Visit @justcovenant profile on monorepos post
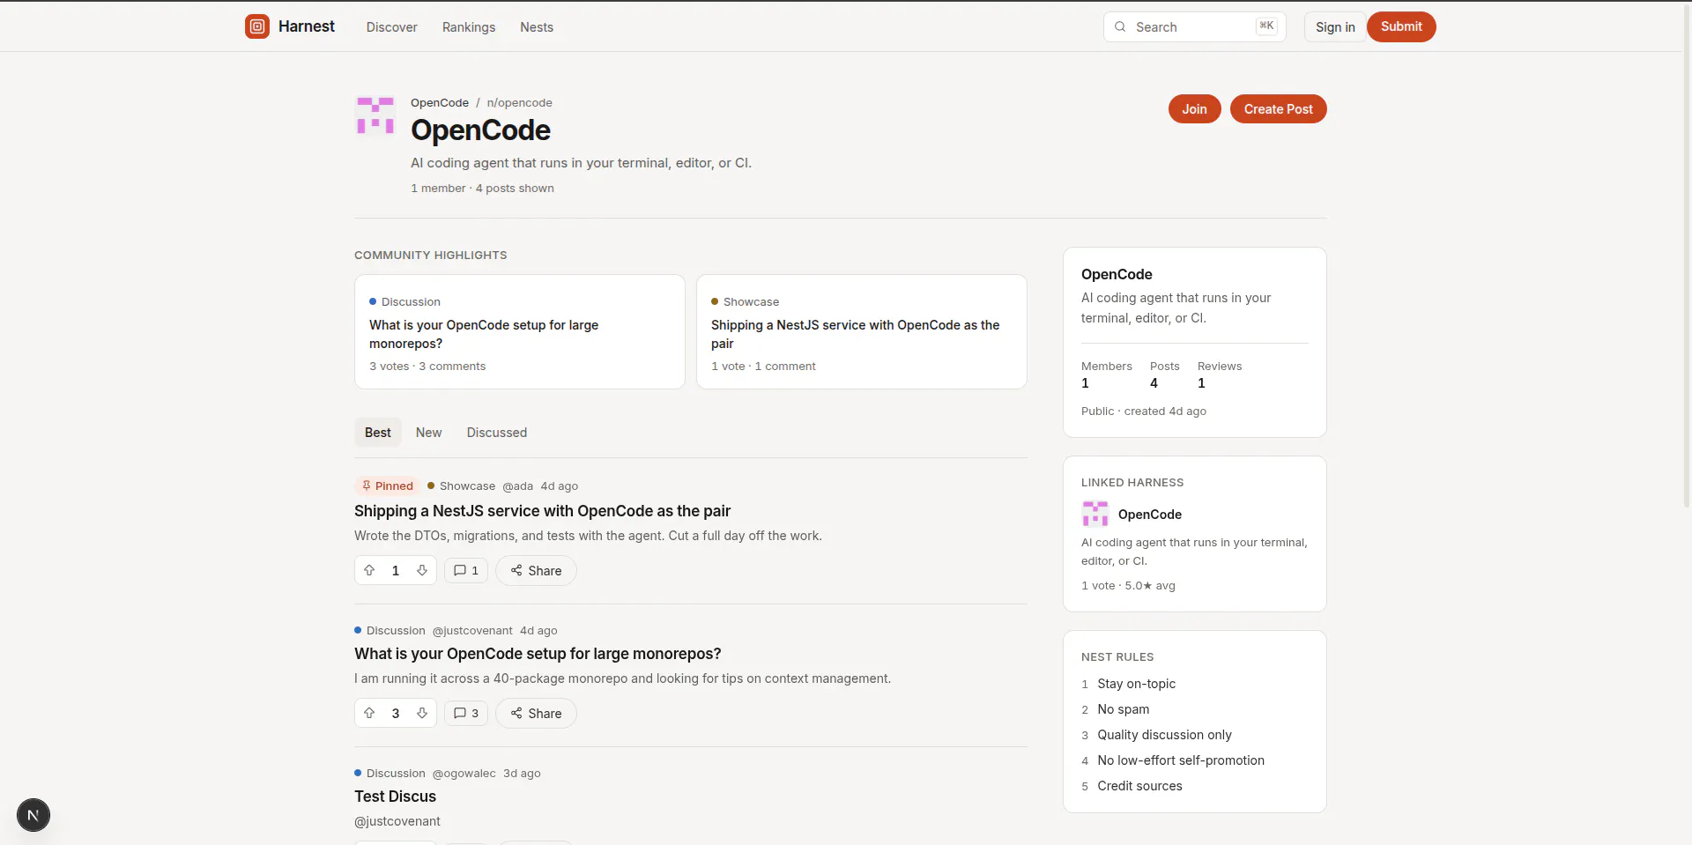The width and height of the screenshot is (1692, 845). [472, 631]
